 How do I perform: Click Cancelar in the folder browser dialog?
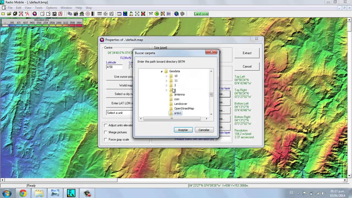pyautogui.click(x=204, y=130)
